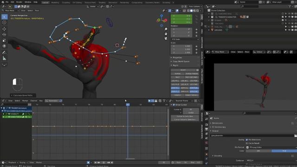
Task: Jump to previous keyframe
Action: [99, 162]
